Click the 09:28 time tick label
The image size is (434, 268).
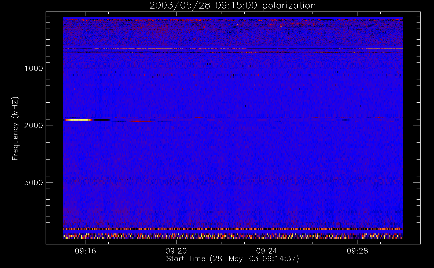click(358, 251)
